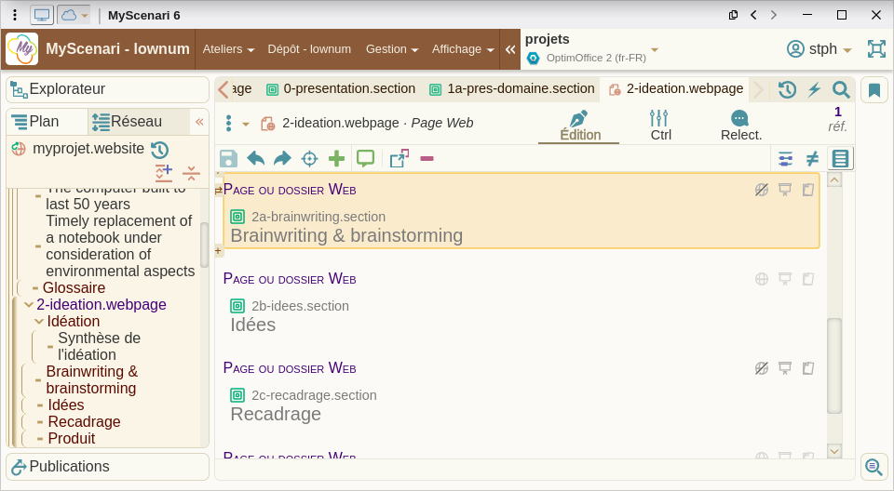
Task: Toggle the differences (≠) display button
Action: 812,159
